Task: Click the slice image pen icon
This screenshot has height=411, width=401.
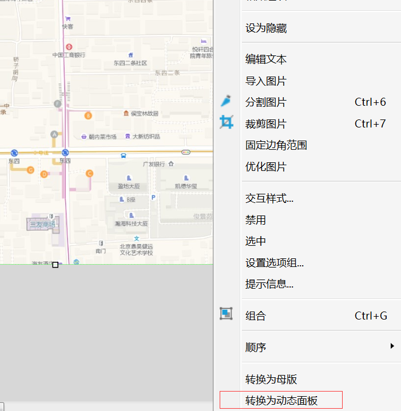Action: tap(226, 101)
